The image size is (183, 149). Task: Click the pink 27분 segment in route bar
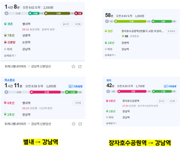[x=45, y=92]
